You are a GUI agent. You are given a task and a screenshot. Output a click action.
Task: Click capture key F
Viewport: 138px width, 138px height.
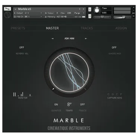[x=121, y=94]
